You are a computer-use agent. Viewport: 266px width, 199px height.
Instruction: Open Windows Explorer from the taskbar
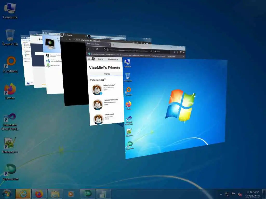(x=55, y=194)
